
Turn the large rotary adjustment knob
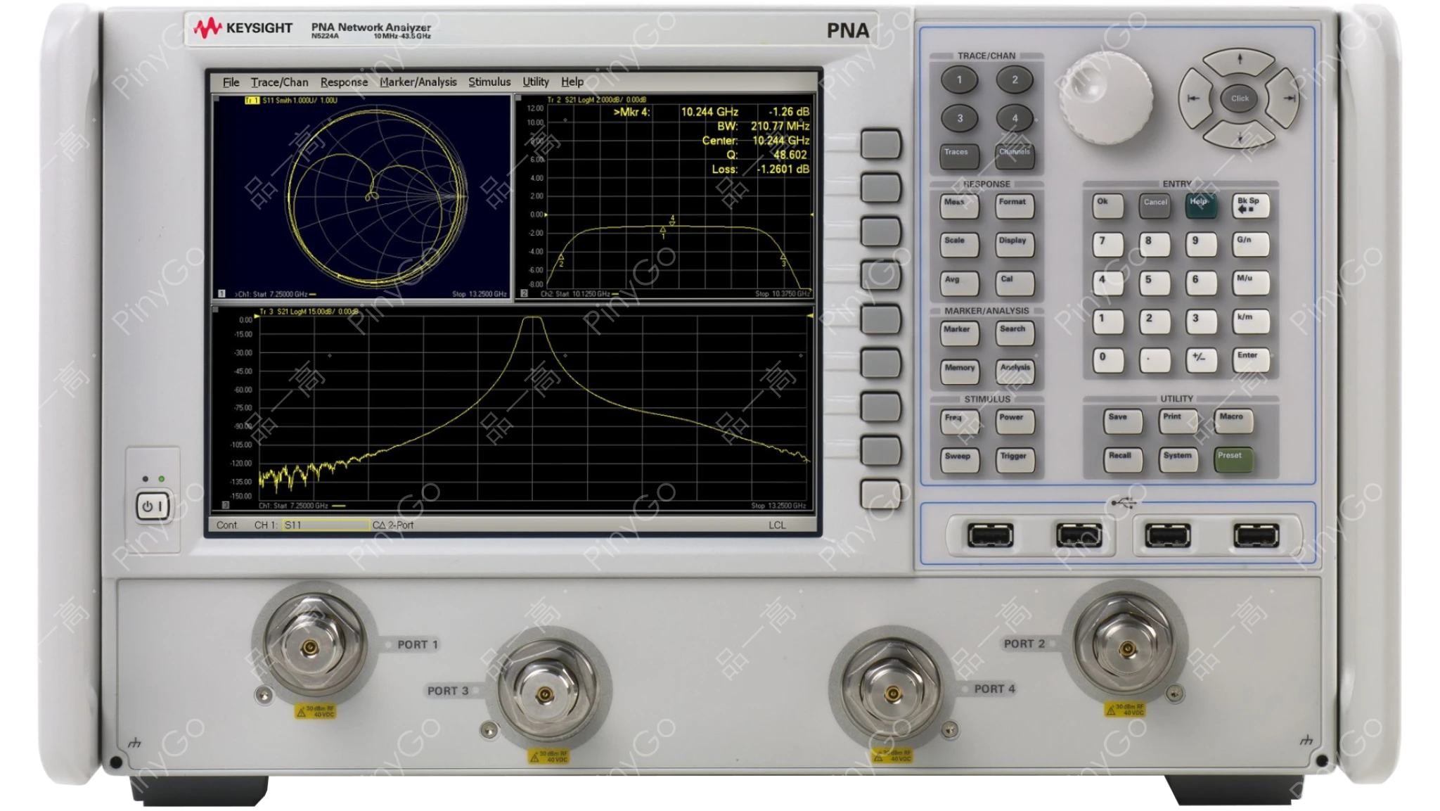coord(1107,98)
